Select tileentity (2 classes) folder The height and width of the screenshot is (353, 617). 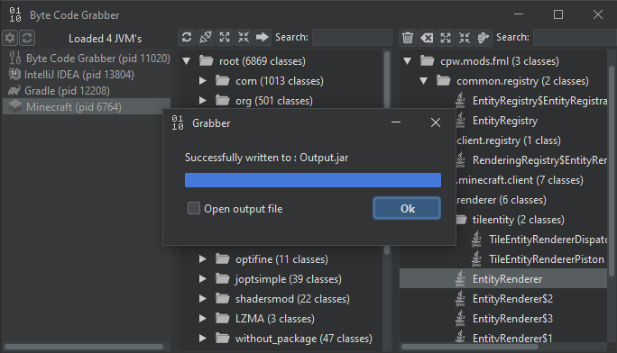coord(519,220)
